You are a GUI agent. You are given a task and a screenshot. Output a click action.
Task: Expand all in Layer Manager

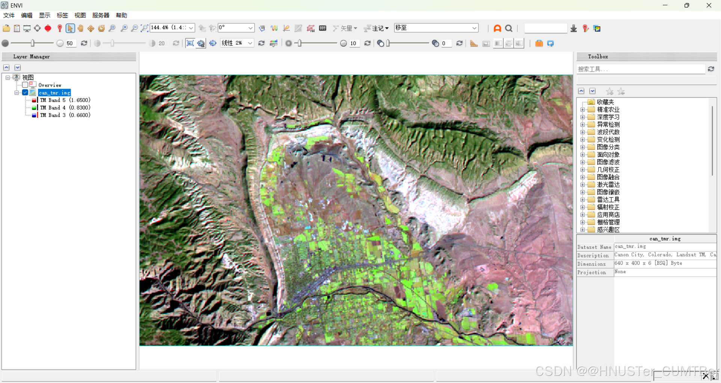pyautogui.click(x=18, y=68)
